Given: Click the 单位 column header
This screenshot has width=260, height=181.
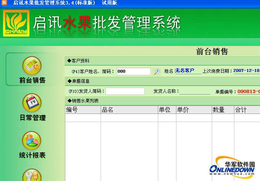Looking at the screenshot, I should [x=167, y=110].
